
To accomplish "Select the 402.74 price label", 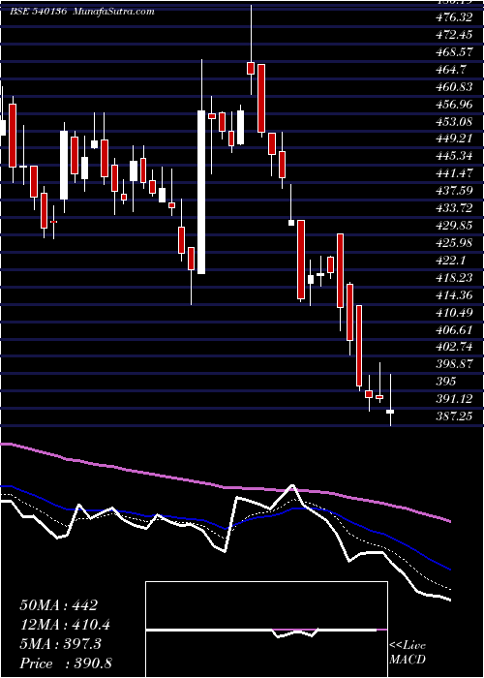I will 453,347.
